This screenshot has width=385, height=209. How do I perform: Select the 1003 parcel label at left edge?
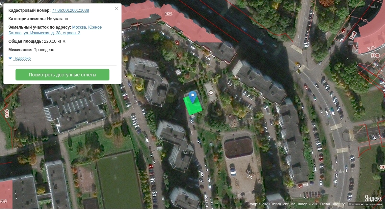[x=7, y=113]
